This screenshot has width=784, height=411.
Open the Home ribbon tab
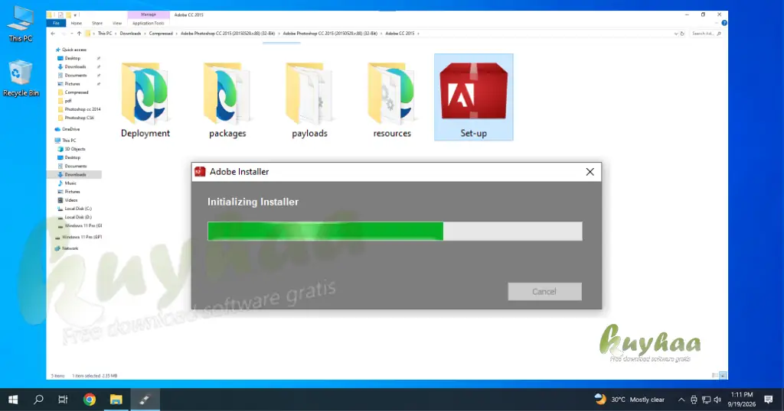[76, 23]
